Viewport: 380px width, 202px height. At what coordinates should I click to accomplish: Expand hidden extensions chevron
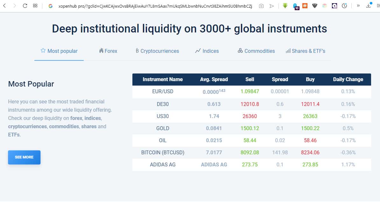[358, 6]
